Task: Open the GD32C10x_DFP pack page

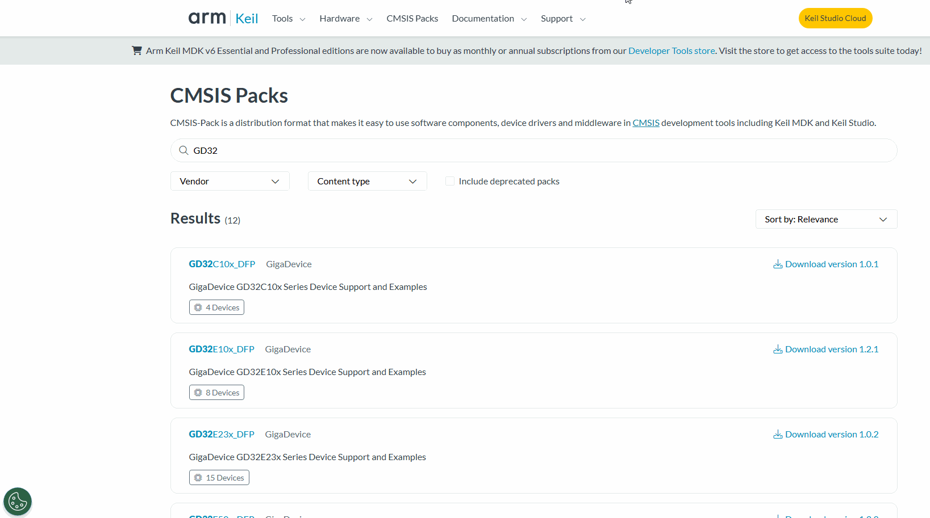Action: click(x=222, y=264)
